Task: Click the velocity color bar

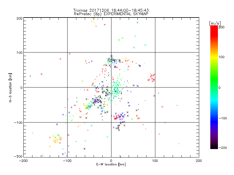Action: [214, 87]
